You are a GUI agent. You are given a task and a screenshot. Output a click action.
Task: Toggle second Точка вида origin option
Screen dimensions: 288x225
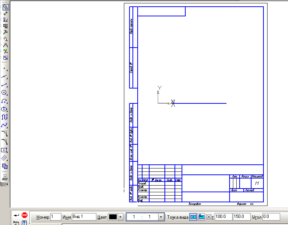point(201,217)
